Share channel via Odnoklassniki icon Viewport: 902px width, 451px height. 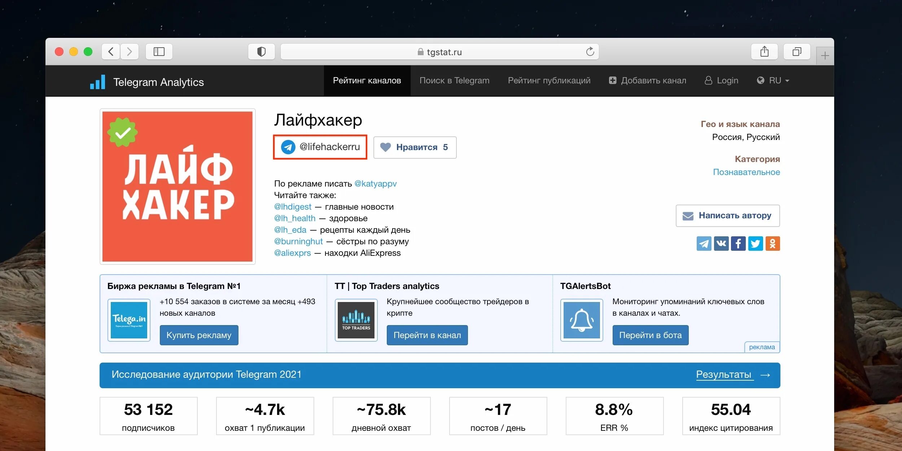coord(772,244)
